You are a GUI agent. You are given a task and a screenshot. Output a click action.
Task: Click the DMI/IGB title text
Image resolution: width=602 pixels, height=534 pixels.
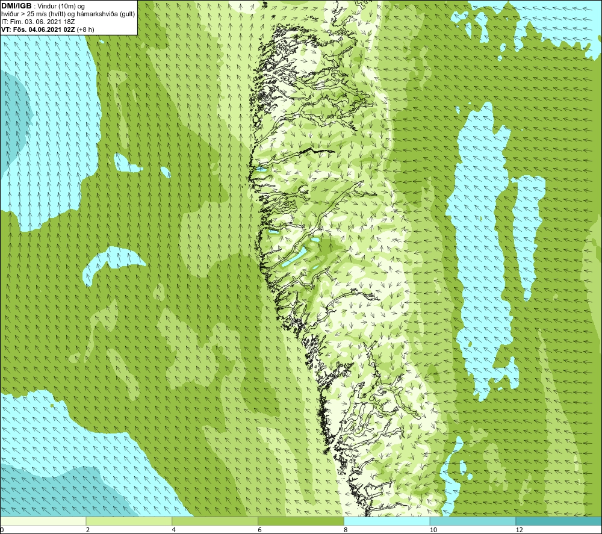click(16, 6)
